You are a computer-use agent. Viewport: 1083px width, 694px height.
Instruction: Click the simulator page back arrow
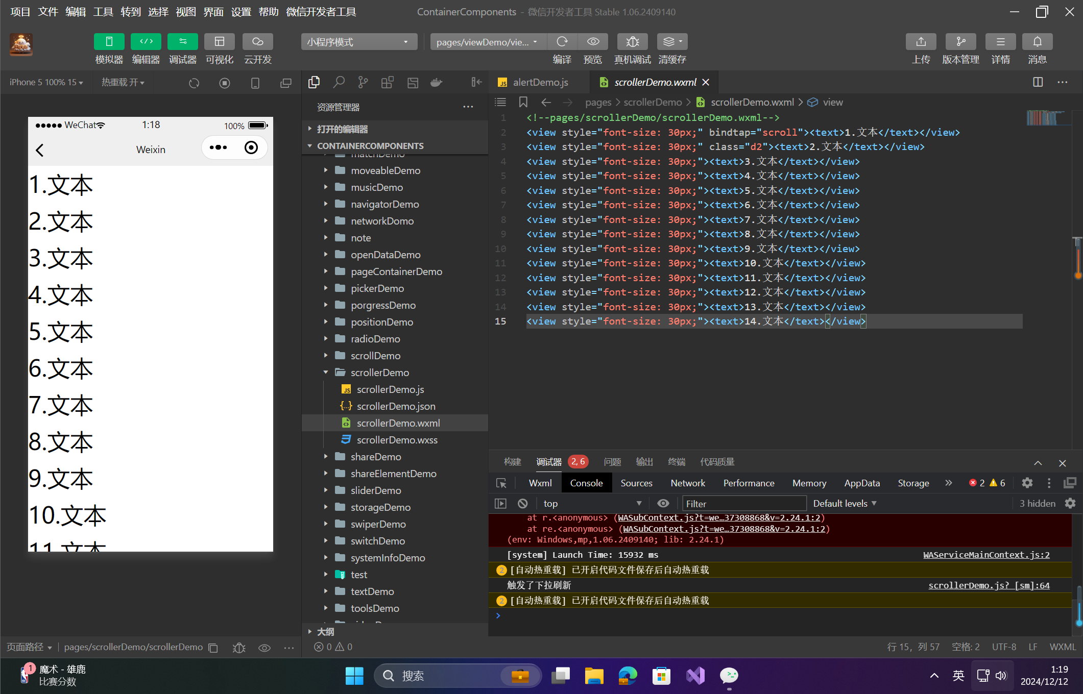(x=40, y=150)
